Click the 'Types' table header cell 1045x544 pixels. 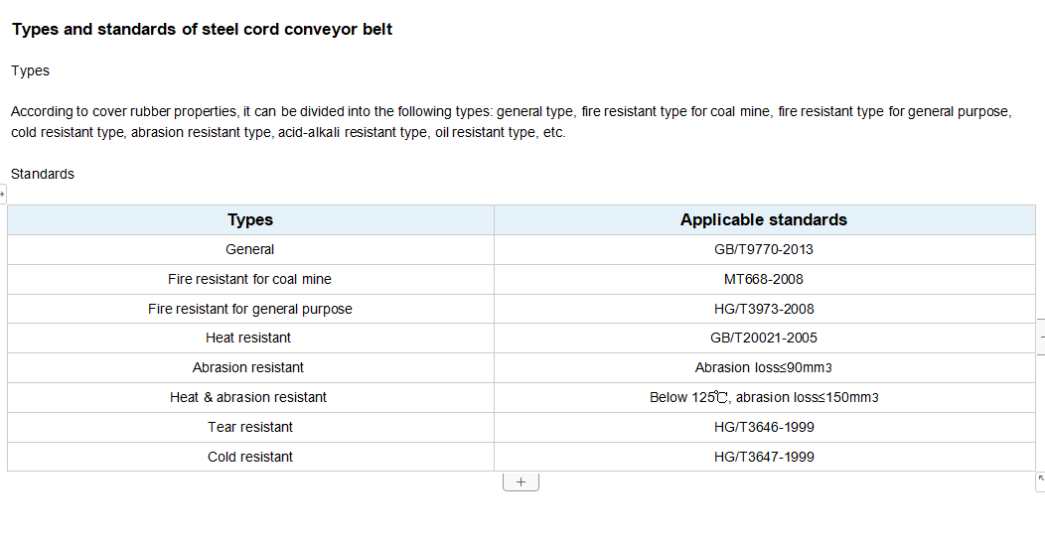(x=250, y=219)
